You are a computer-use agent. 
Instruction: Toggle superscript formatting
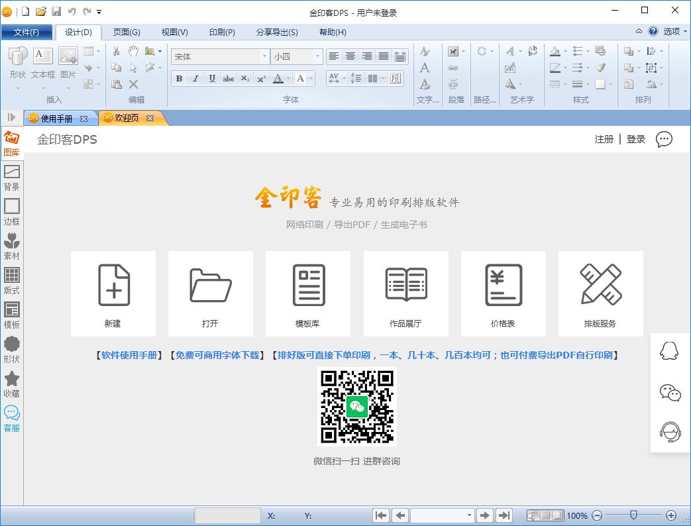pyautogui.click(x=261, y=78)
